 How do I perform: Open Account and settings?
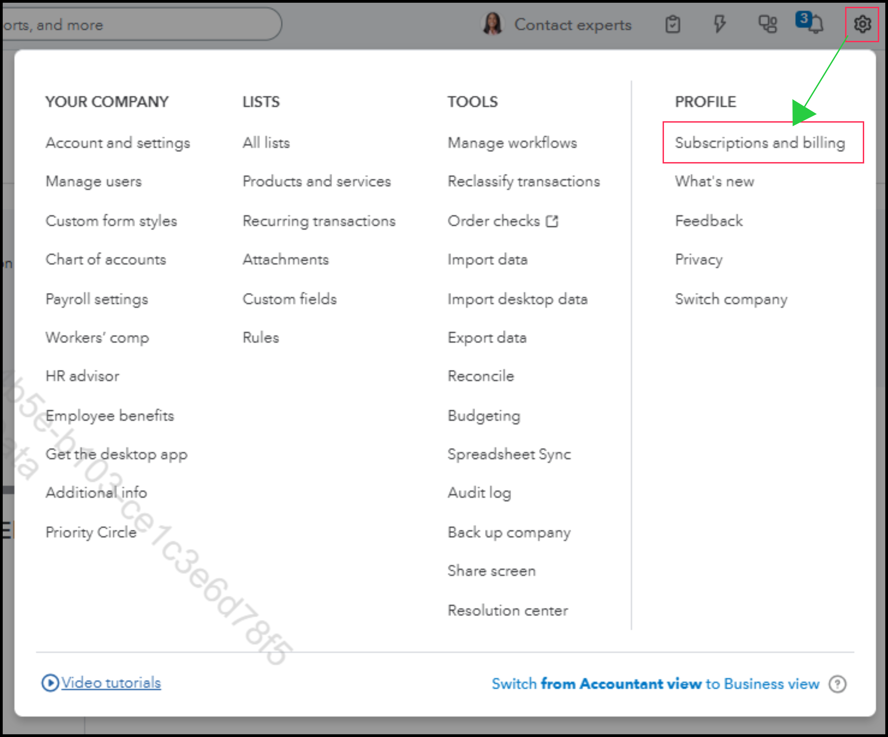click(117, 143)
